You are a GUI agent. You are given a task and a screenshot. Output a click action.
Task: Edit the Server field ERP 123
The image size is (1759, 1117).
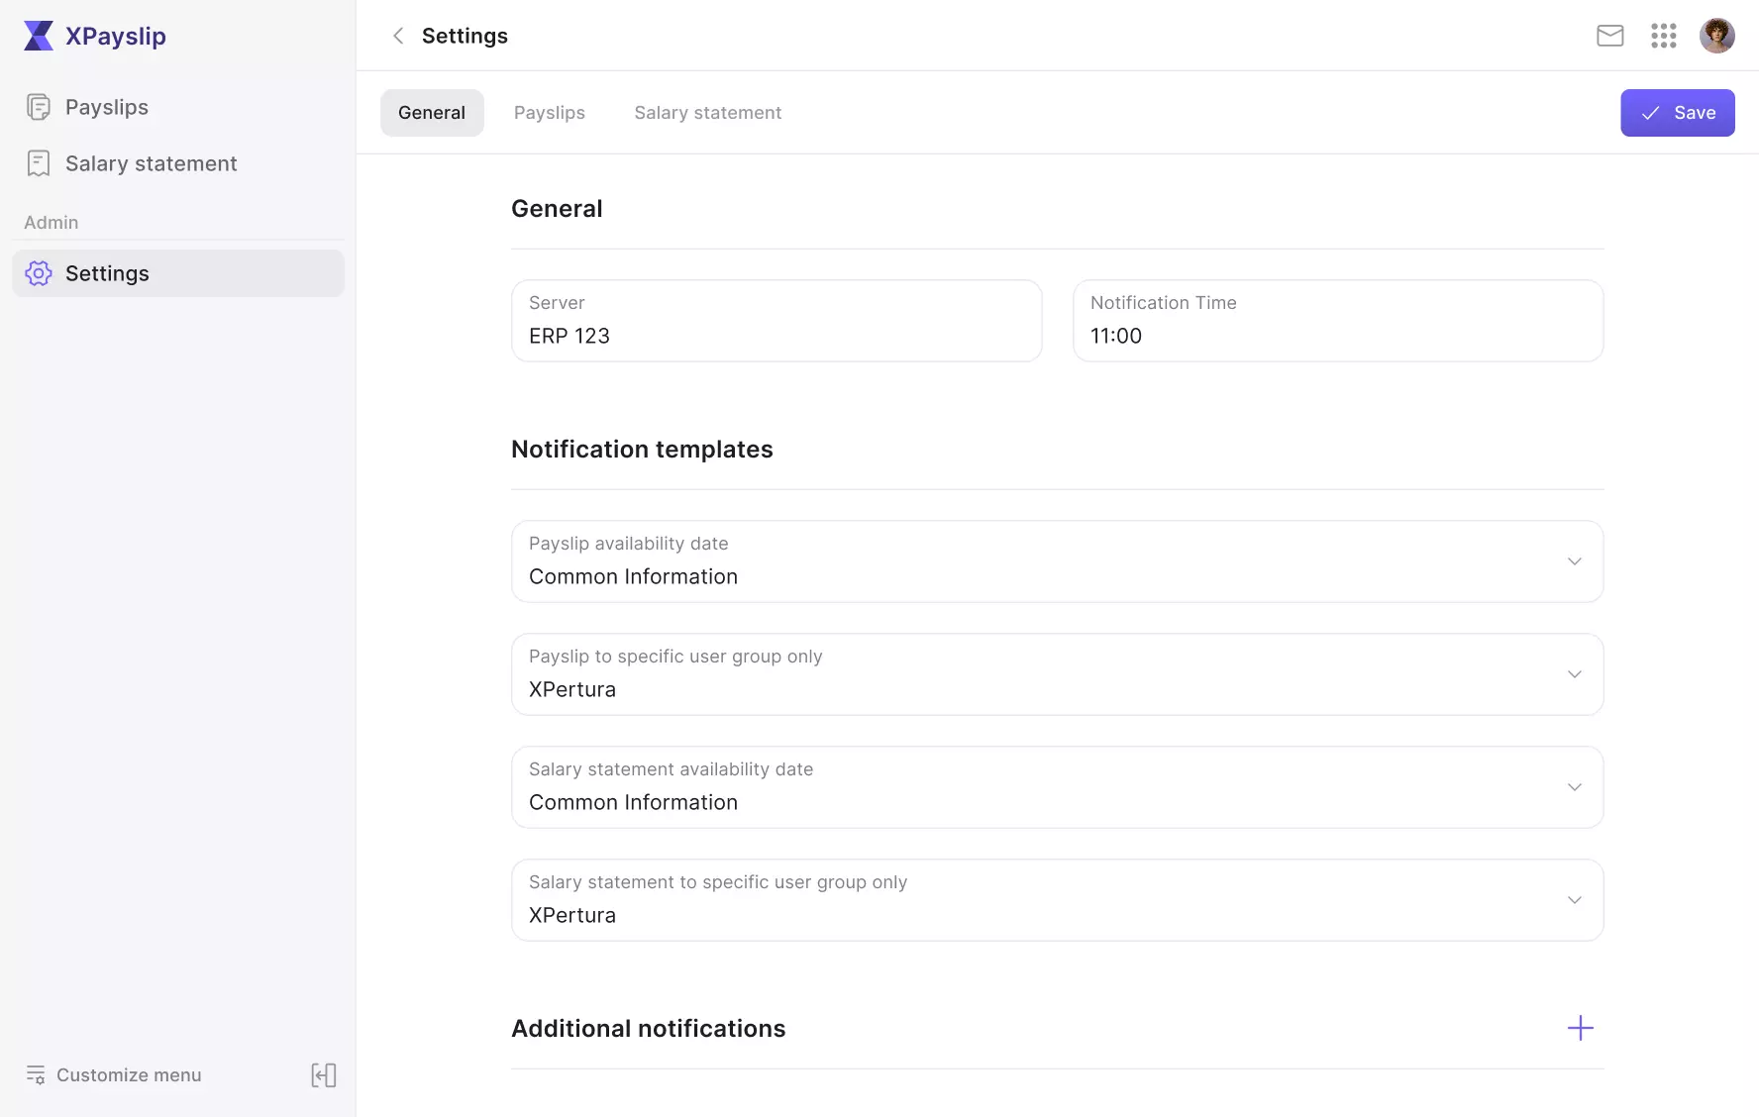[776, 321]
